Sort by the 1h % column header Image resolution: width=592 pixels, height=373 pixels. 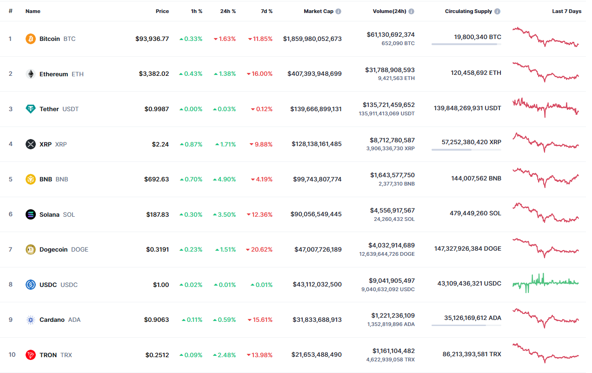point(197,11)
